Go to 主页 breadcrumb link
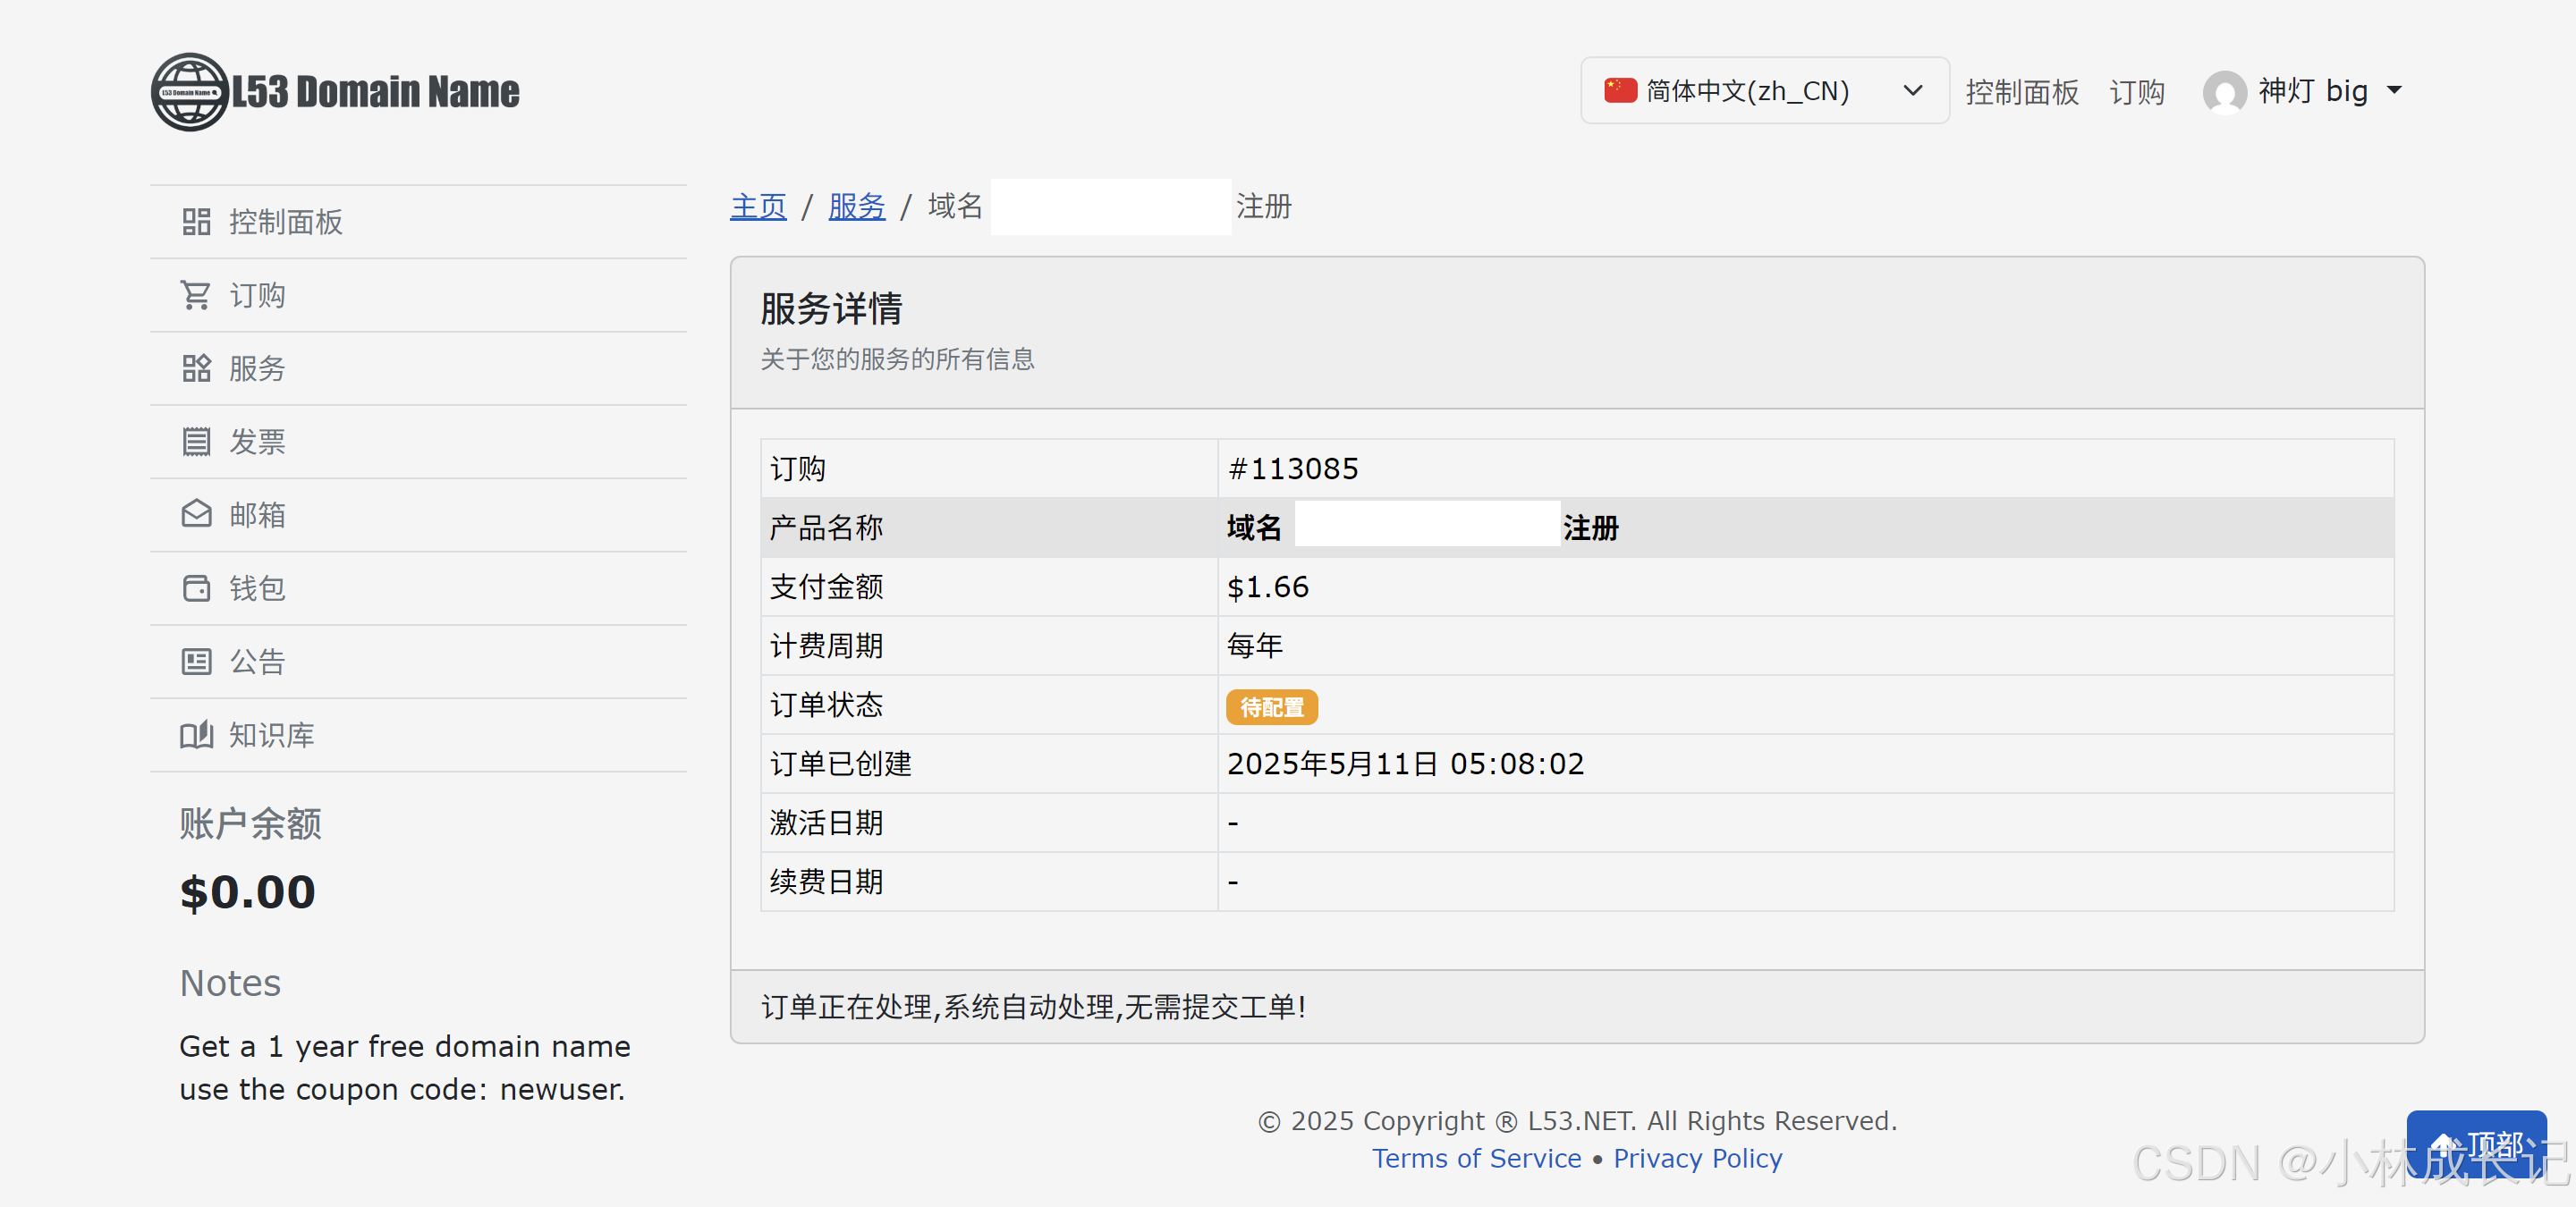Screen dimensions: 2576x1207 pos(758,207)
